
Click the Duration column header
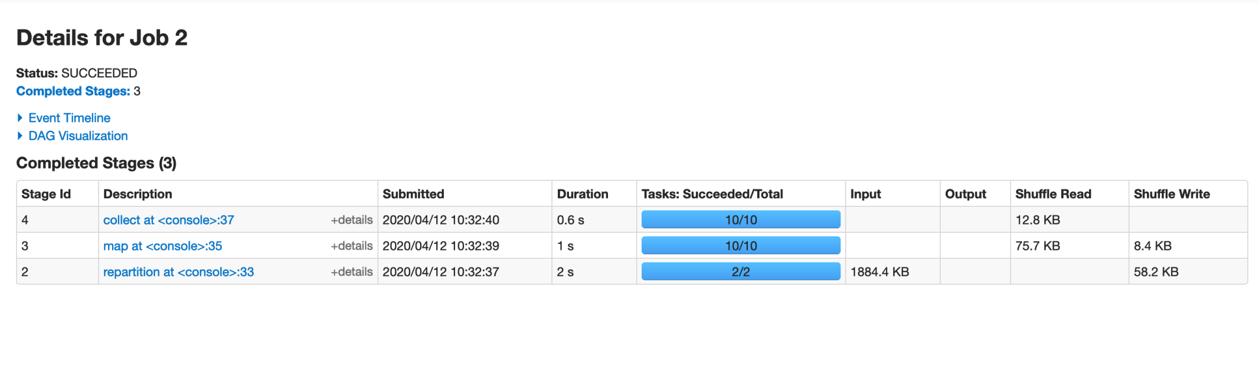coord(582,194)
